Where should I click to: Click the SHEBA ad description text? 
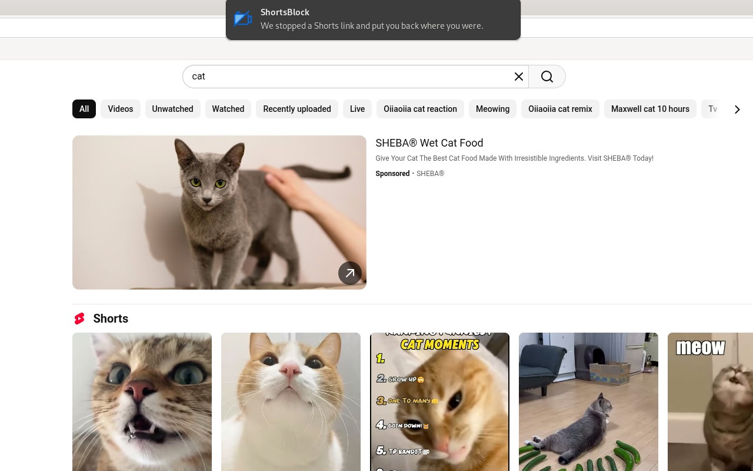coord(515,158)
